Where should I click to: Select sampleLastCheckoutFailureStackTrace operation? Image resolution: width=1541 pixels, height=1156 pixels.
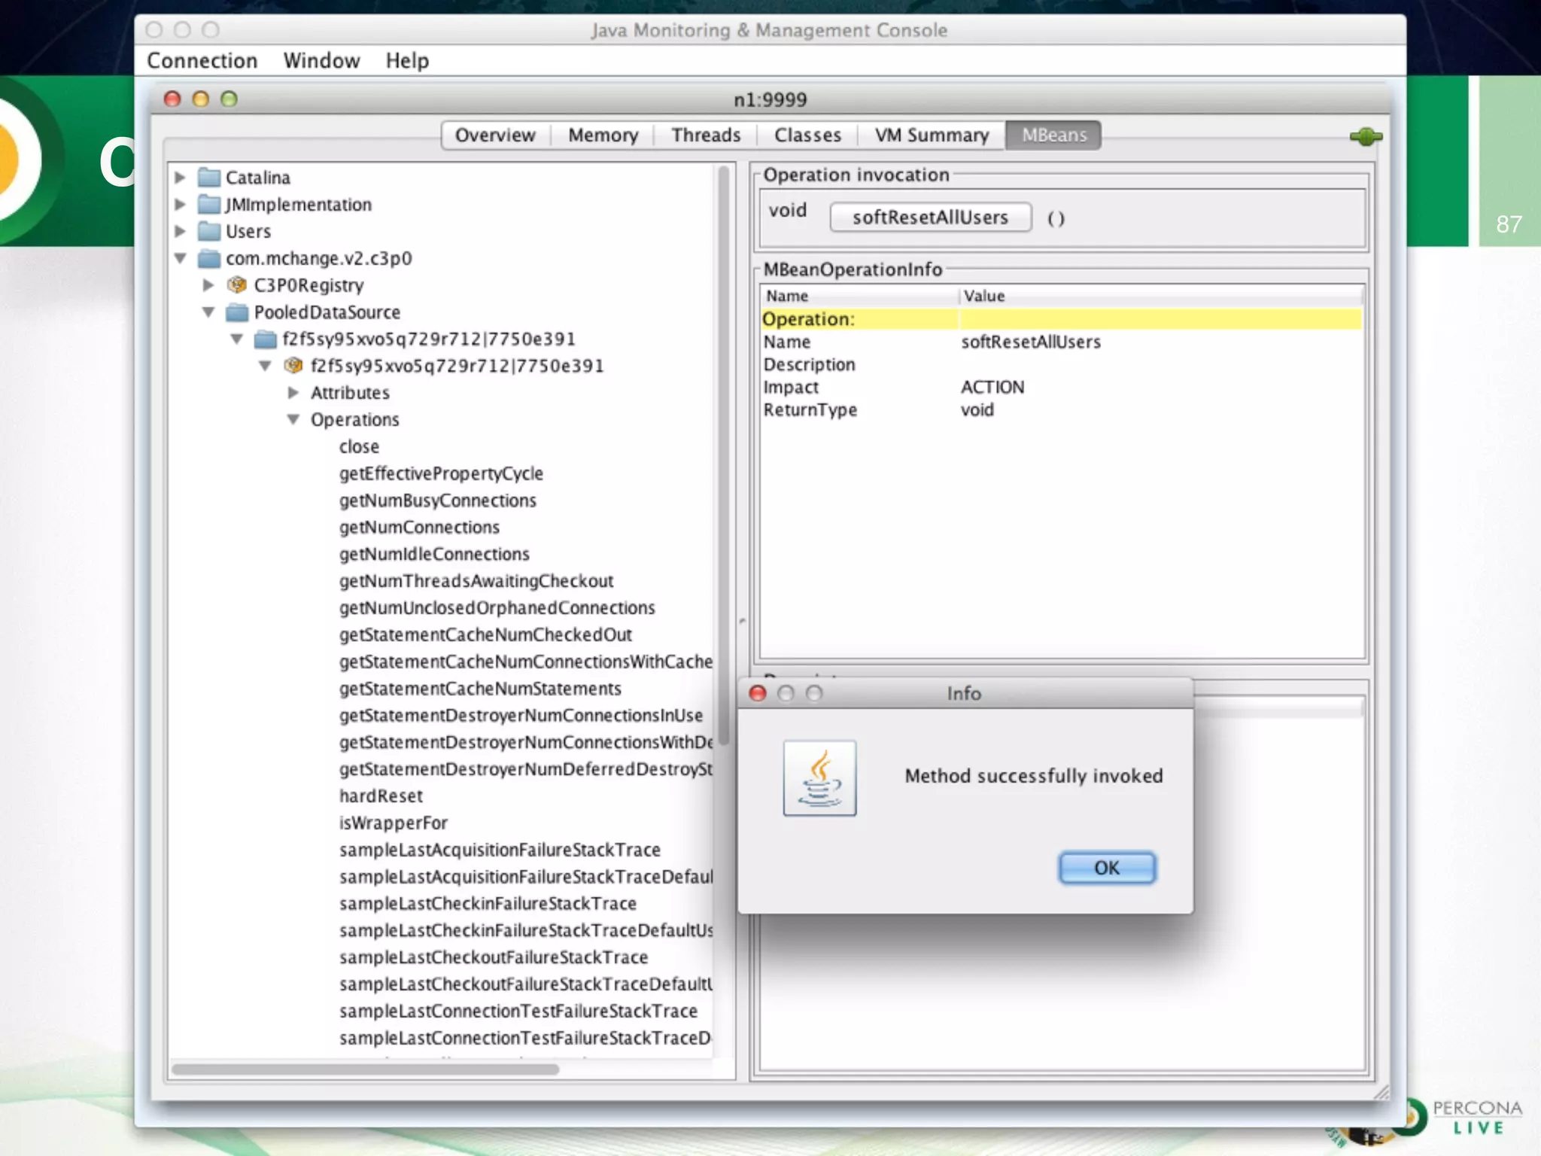coord(494,957)
